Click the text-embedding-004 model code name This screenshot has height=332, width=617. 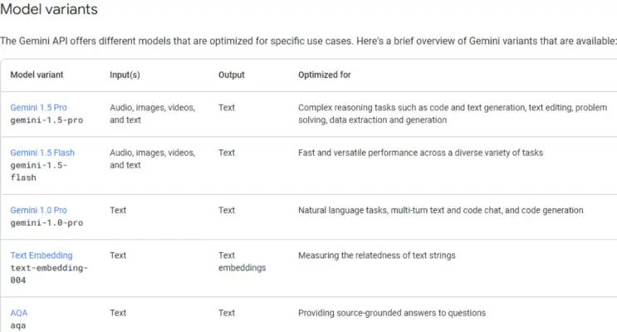pos(49,274)
